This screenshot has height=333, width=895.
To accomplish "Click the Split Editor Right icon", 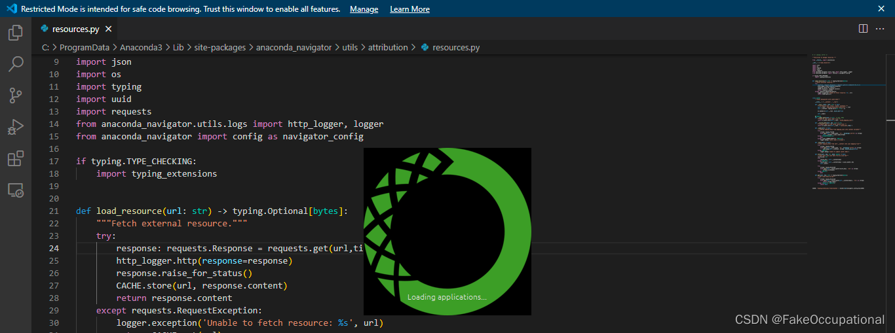I will [863, 29].
